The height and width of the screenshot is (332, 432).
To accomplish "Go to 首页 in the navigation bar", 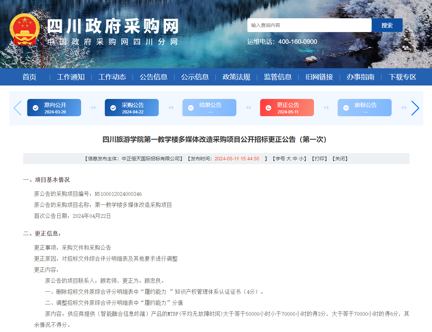I will pos(29,77).
